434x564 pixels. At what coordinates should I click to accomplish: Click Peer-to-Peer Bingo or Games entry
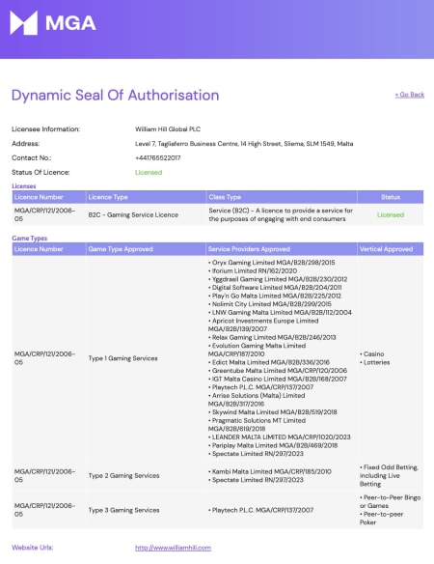point(391,501)
